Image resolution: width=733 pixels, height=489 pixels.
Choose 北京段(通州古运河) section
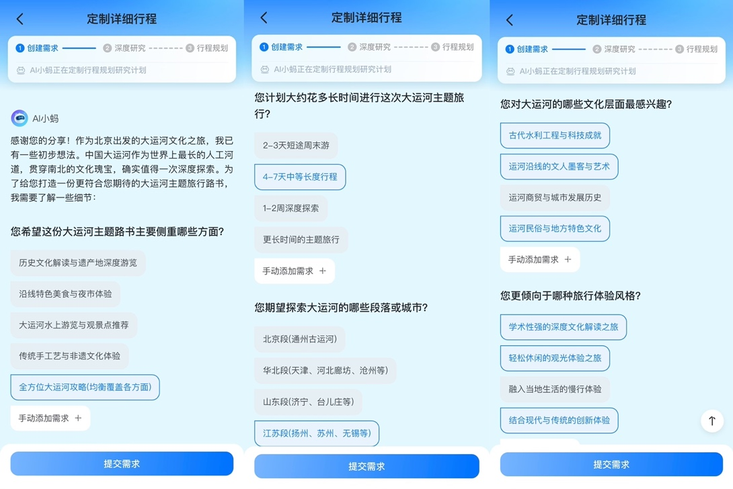[x=300, y=339]
